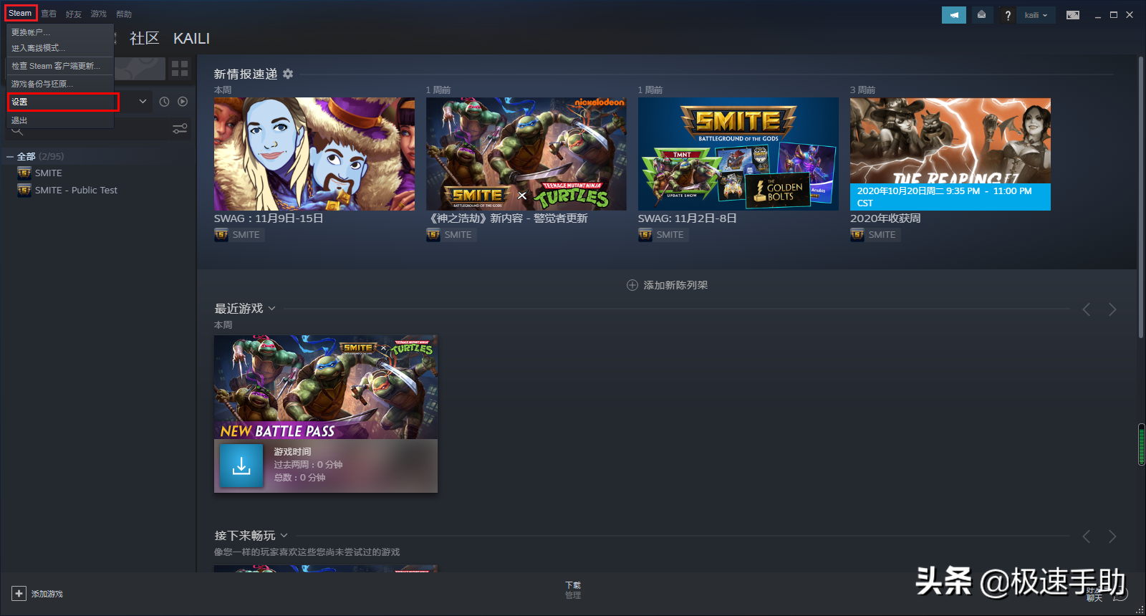Expand the 最近游戏 shelf dropdown

[x=271, y=309]
